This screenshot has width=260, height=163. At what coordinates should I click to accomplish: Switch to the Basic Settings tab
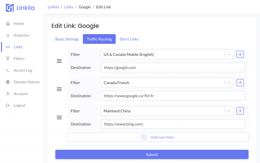click(x=67, y=39)
